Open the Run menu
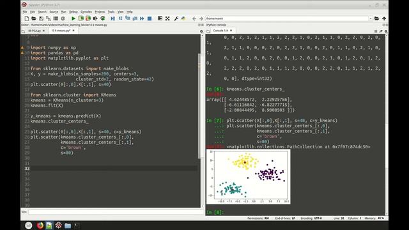 [x=64, y=11]
